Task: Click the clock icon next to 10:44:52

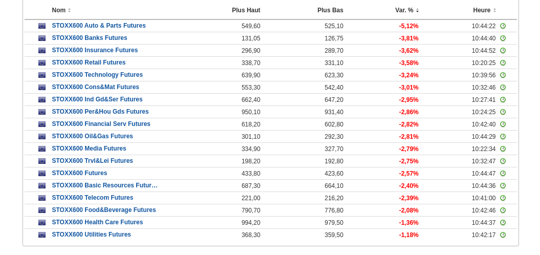Action: coord(503,51)
